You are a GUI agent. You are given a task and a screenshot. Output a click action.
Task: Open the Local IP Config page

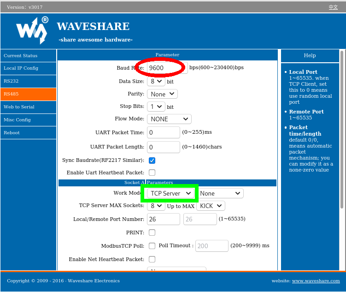28,68
